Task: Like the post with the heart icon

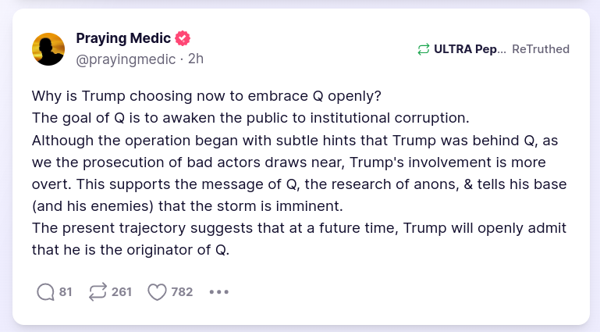Action: tap(157, 292)
